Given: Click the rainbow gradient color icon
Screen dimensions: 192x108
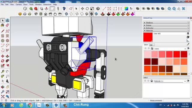Looking at the screenshot, I should click(126, 9).
